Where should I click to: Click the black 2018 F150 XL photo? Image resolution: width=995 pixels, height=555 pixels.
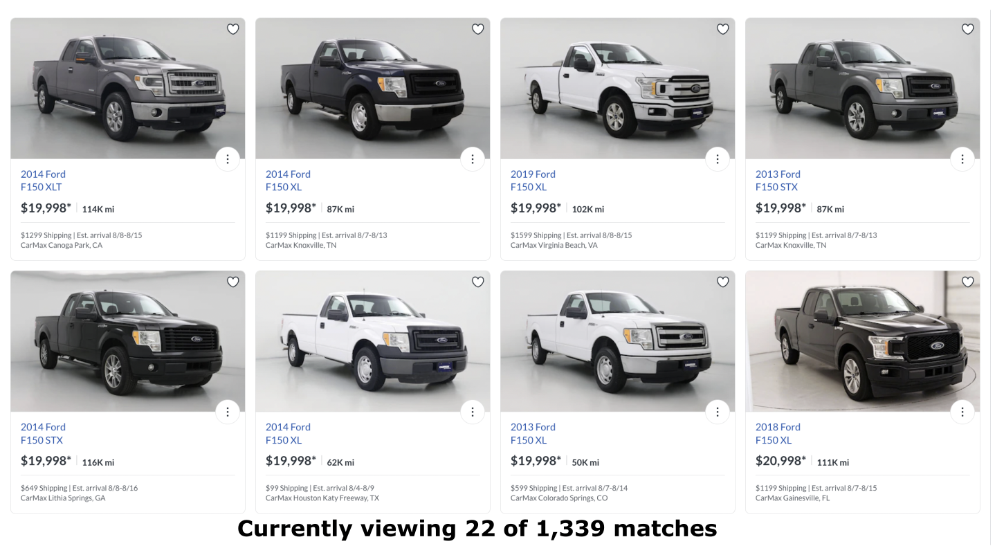click(862, 341)
